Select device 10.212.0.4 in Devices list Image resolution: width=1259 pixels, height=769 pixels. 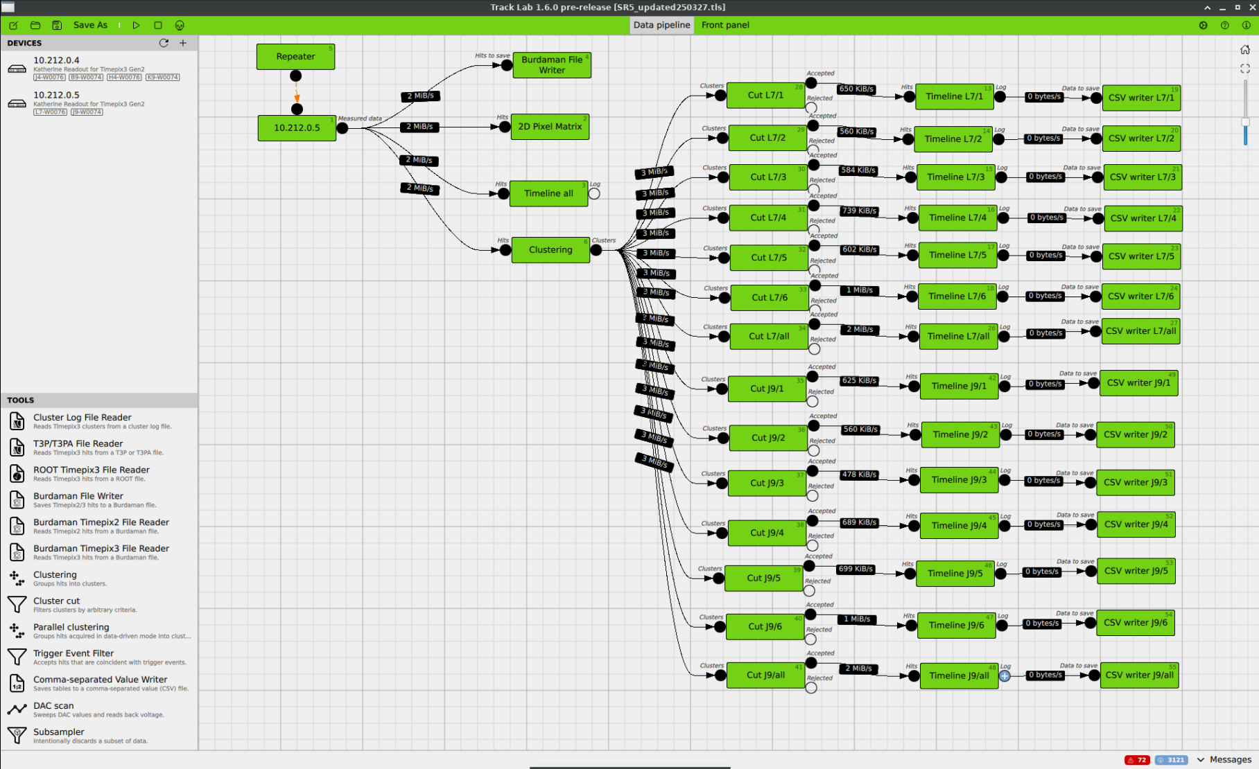[x=56, y=60]
